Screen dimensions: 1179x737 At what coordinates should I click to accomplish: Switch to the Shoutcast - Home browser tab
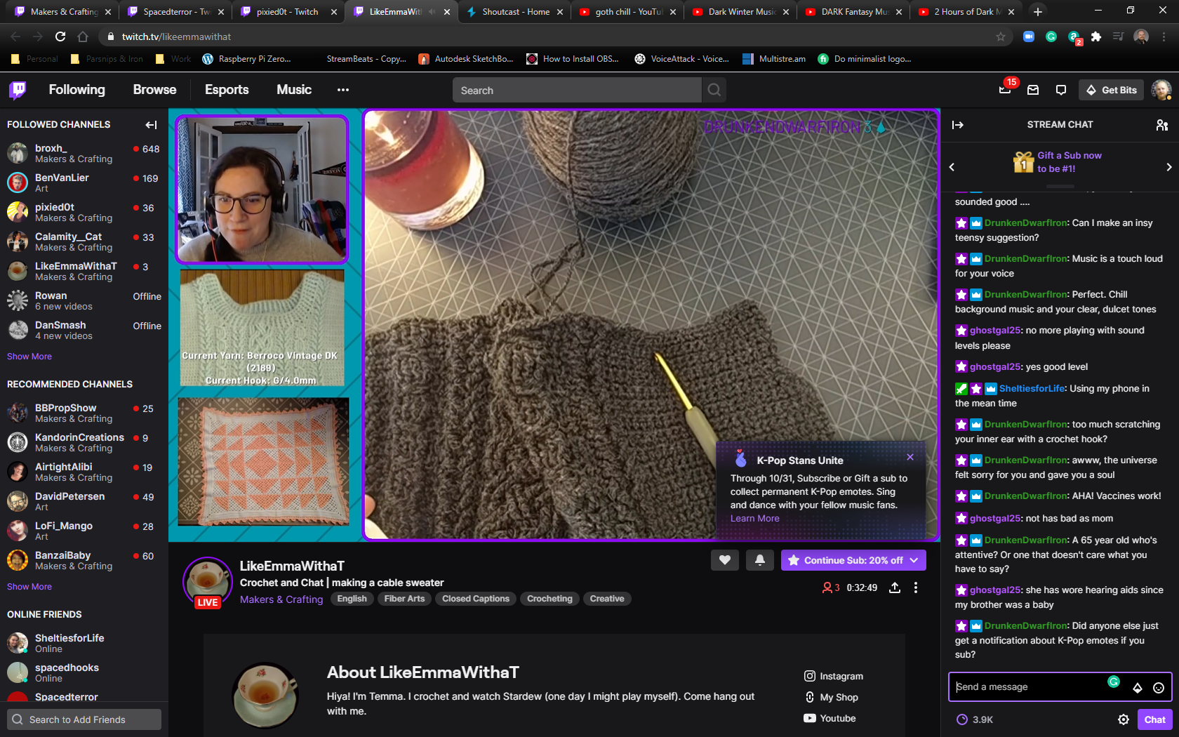(x=514, y=12)
